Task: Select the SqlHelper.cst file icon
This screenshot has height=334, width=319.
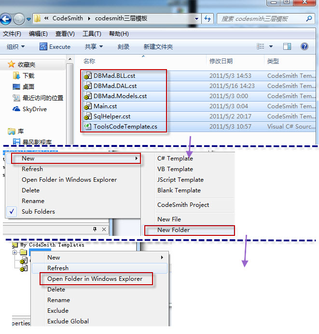Action: pos(88,116)
